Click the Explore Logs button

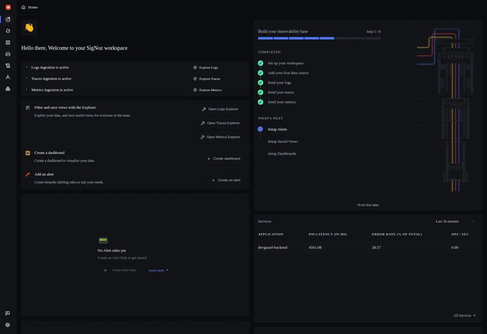[205, 68]
